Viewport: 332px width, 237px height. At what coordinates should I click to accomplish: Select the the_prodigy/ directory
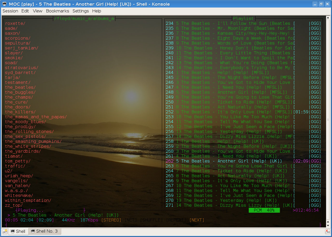[20, 127]
